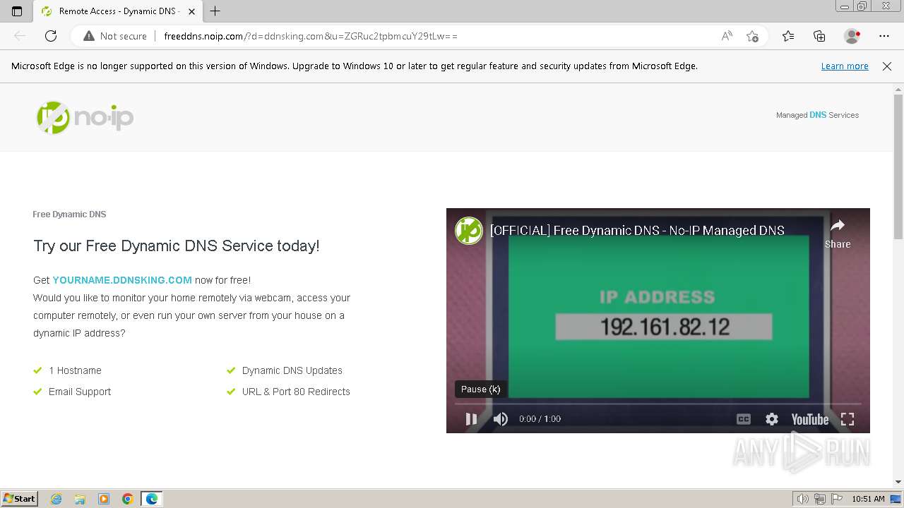Open the Windows Start menu
Screen dimensions: 904x508
coord(20,498)
